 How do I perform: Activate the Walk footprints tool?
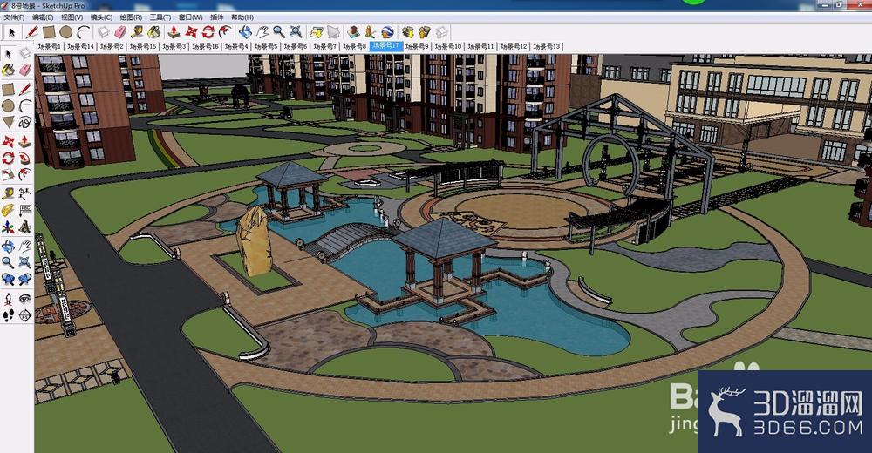pyautogui.click(x=8, y=315)
